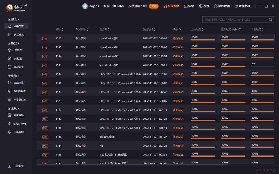279x174 pixels.
Task: Click the planet icon beside 我的全景图
Action: (x=10, y=91)
